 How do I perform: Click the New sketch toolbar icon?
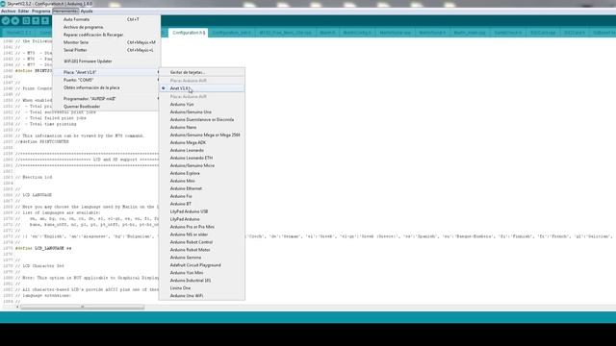[x=26, y=21]
